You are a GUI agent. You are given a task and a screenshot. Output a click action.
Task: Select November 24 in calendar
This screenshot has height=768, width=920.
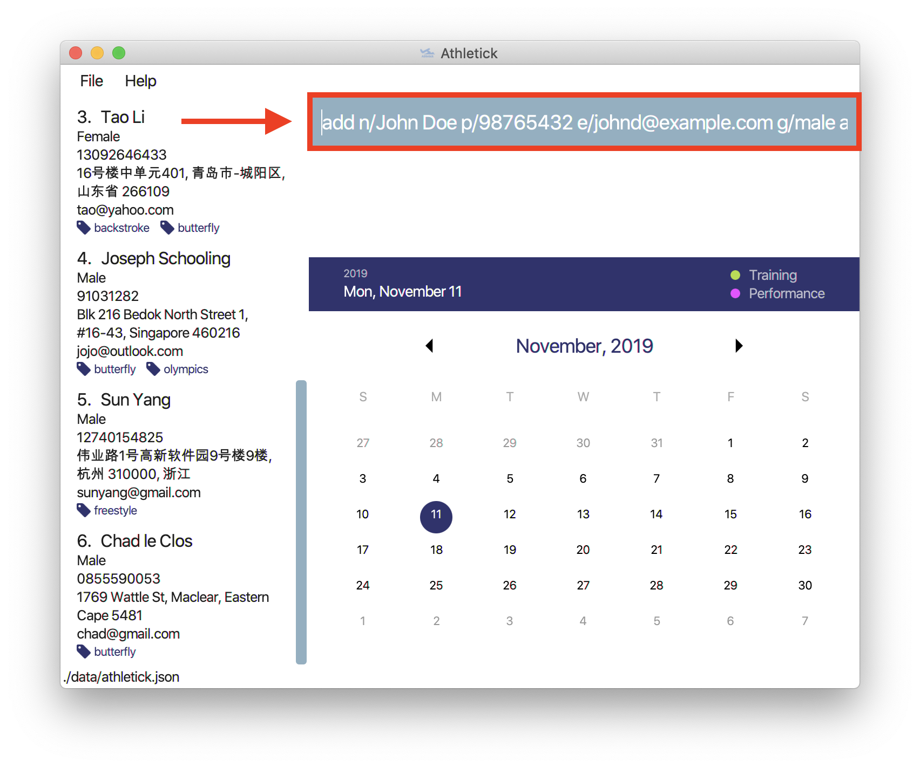pos(363,585)
